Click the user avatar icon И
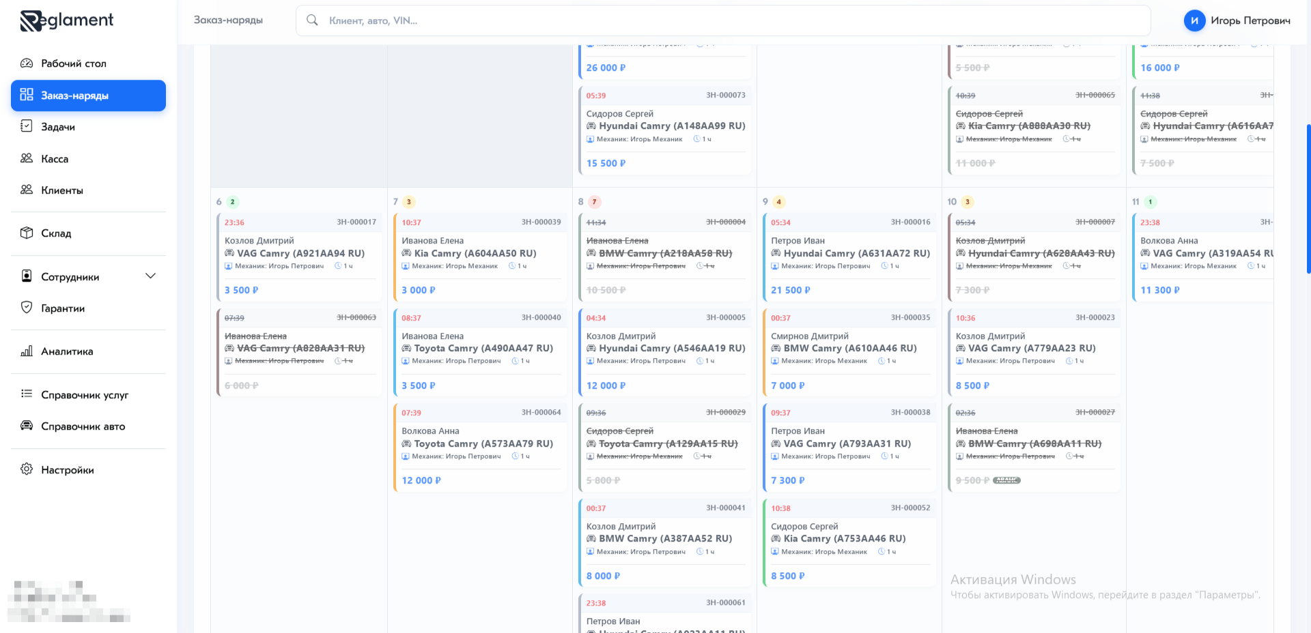1311x633 pixels. (x=1194, y=20)
